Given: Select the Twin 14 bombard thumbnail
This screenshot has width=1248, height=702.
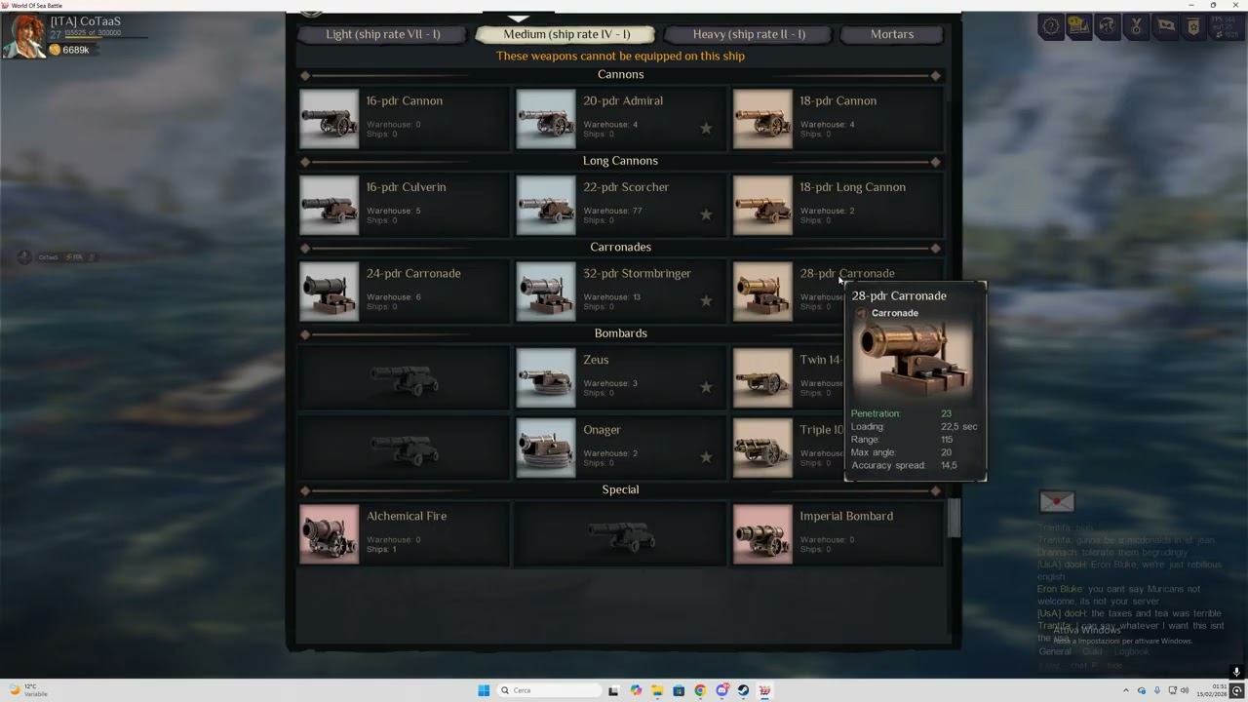Looking at the screenshot, I should [x=762, y=377].
